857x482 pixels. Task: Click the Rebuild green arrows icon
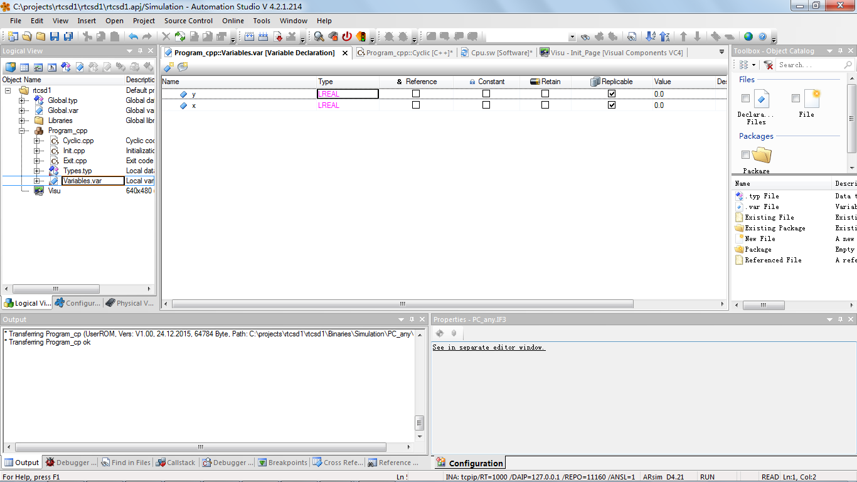click(180, 36)
